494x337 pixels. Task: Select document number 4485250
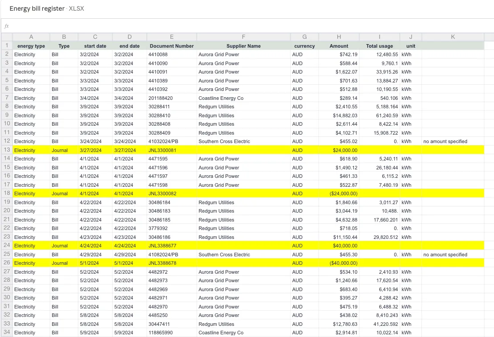pos(172,315)
